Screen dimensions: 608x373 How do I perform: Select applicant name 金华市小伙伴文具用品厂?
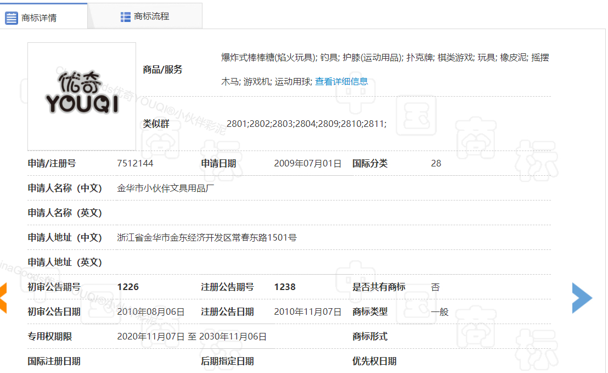click(166, 188)
